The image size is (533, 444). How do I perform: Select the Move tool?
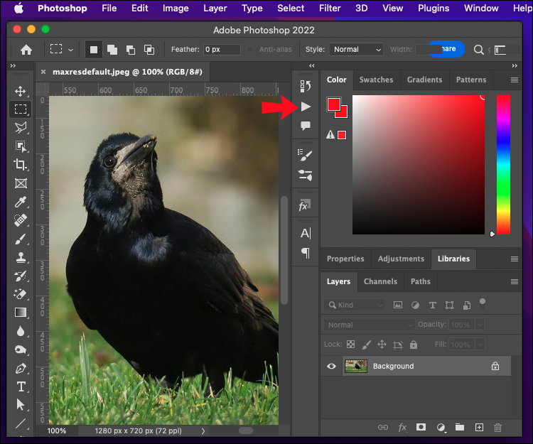click(x=21, y=91)
